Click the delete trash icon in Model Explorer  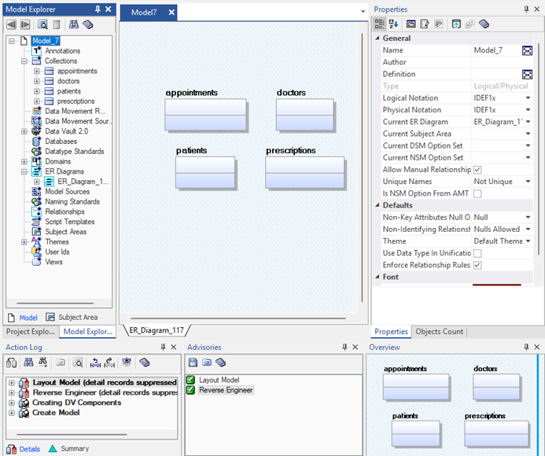(57, 24)
